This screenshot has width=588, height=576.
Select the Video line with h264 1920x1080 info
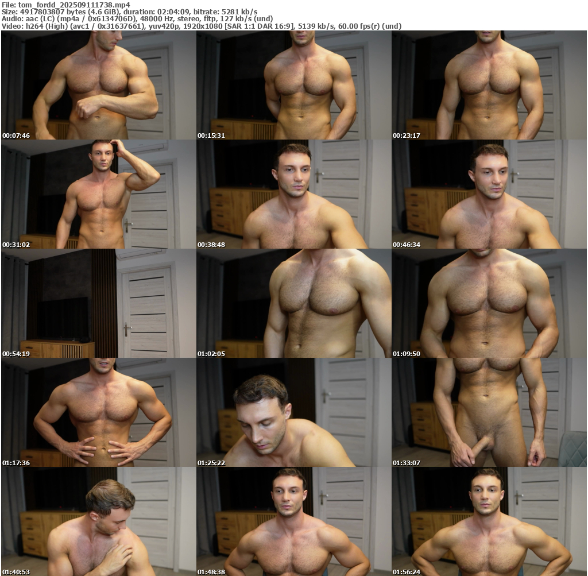(202, 26)
